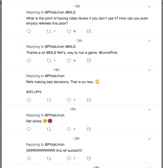Retweet the "this ref sucks" tweet
The image size is (163, 168).
49,158
